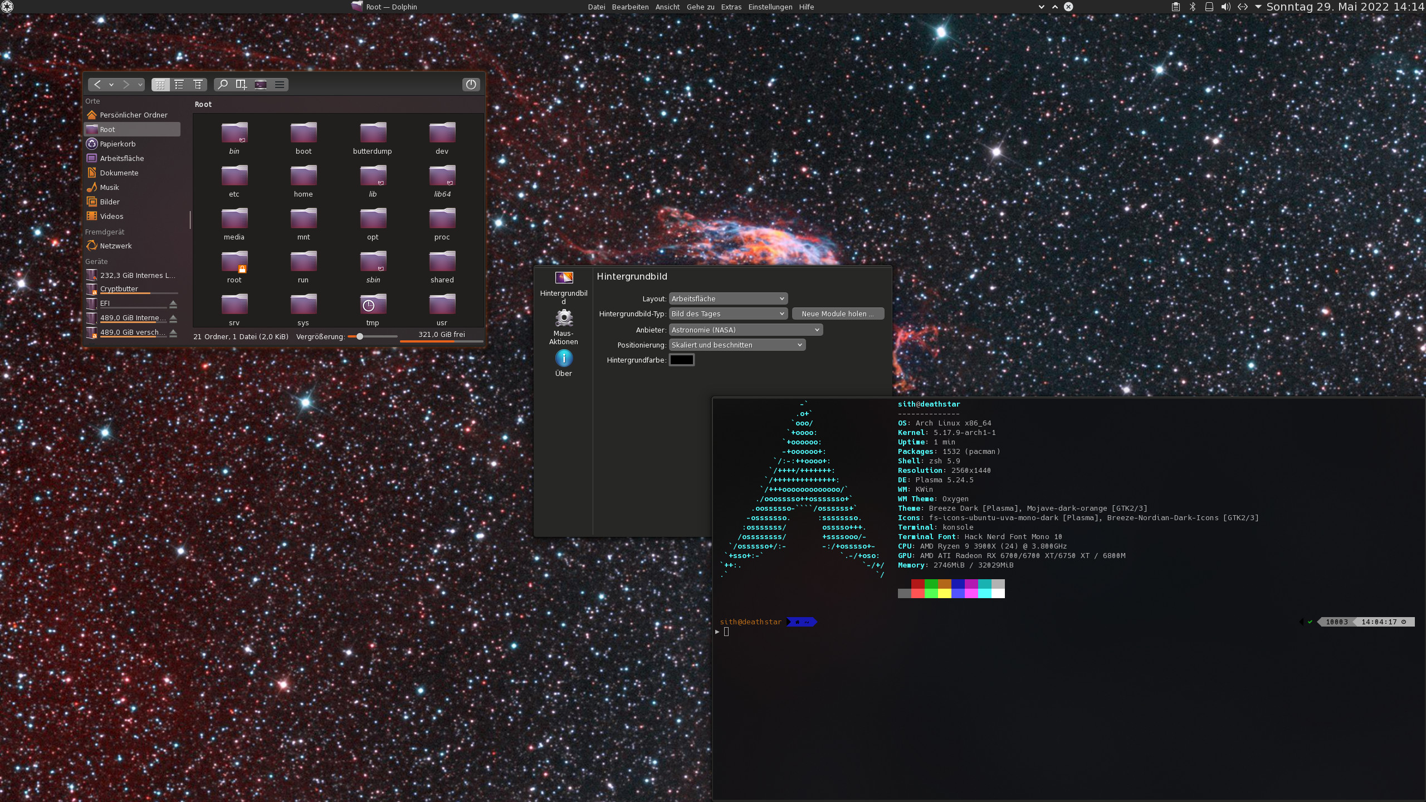This screenshot has width=1426, height=802.
Task: Click the Hintergrundfarbe black color swatch
Action: tap(681, 360)
